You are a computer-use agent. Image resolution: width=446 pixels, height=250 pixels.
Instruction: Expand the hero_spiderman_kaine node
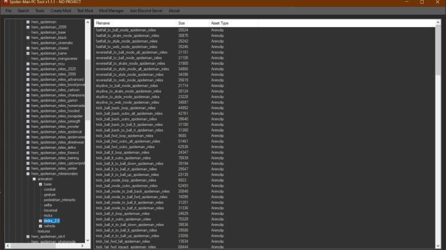28,53
